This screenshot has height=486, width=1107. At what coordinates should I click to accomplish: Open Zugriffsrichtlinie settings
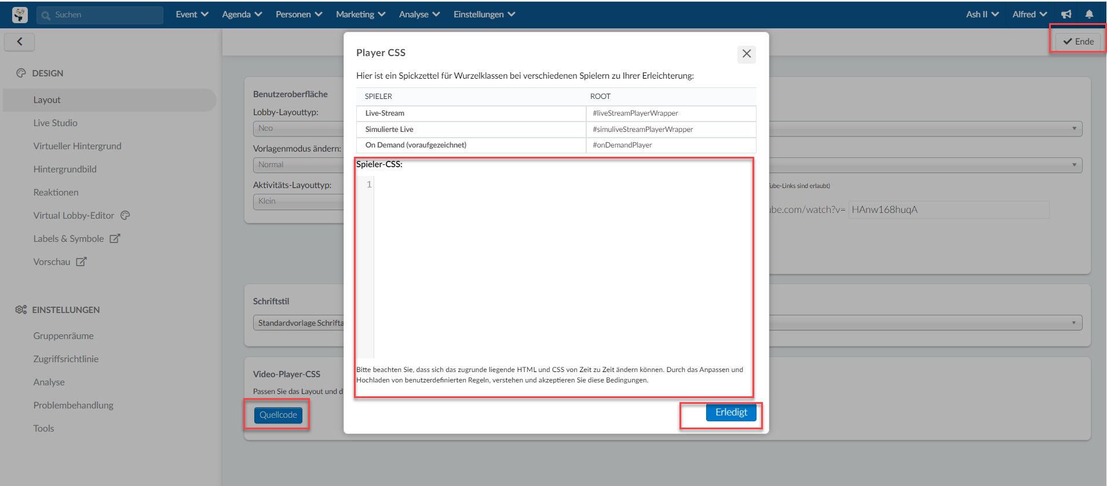(65, 359)
